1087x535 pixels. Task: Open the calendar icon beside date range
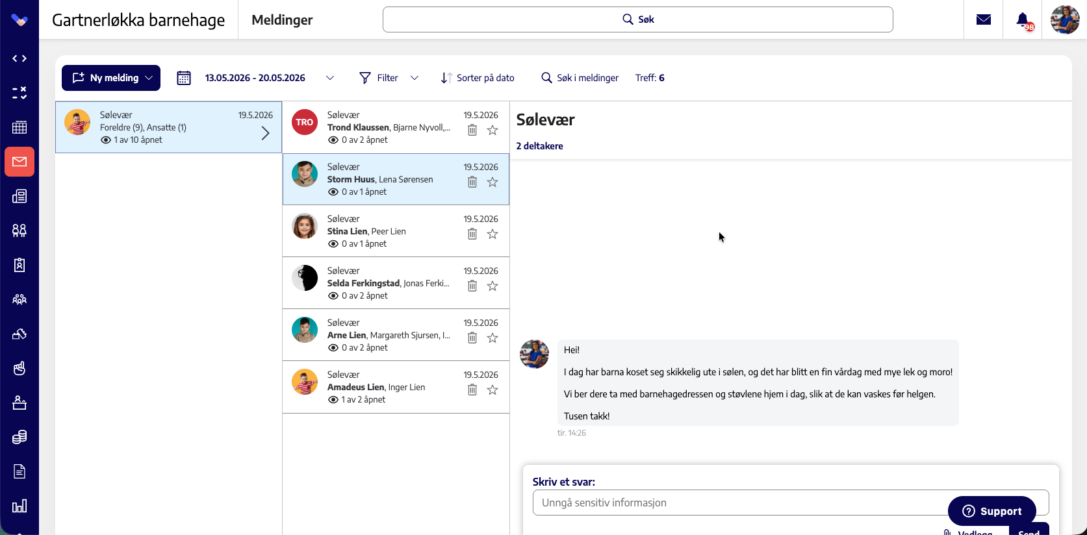click(184, 78)
